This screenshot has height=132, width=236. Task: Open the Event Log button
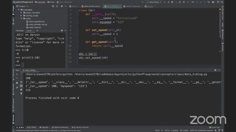(x=214, y=127)
